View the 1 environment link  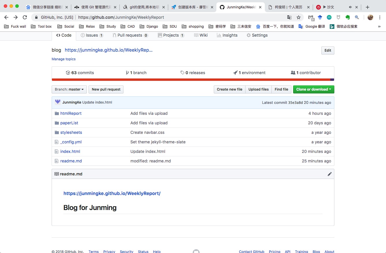point(250,73)
